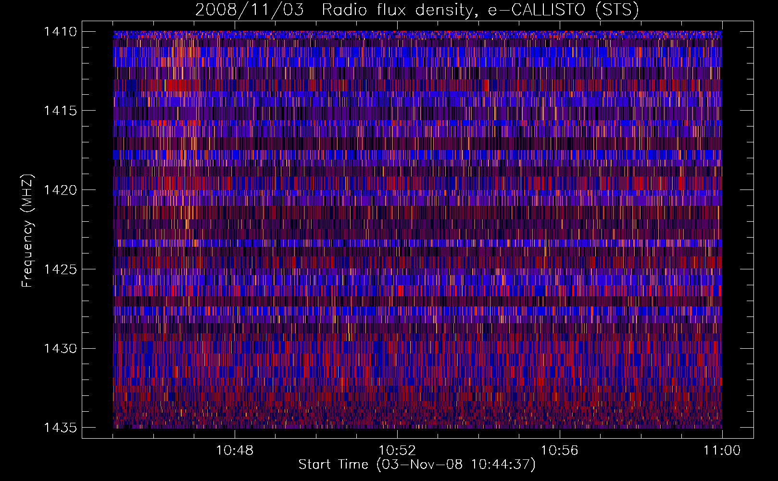Select the 1420 frequency axis label
This screenshot has width=778, height=481.
pos(60,190)
